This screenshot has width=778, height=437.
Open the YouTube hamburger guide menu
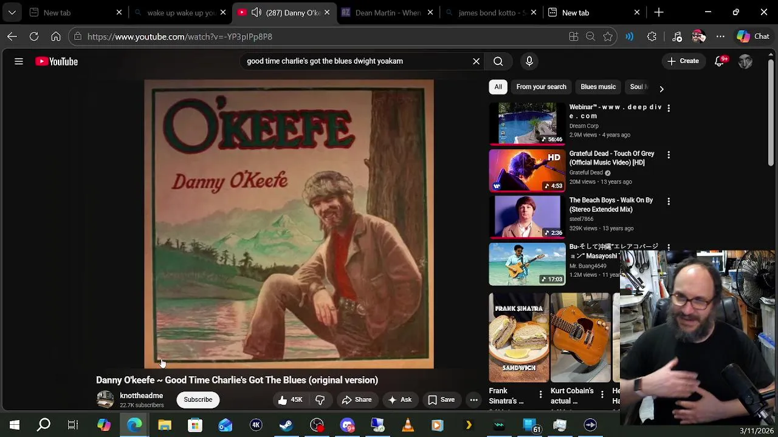19,61
